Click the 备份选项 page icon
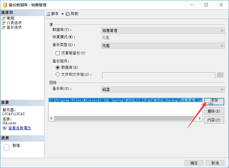 [3, 27]
